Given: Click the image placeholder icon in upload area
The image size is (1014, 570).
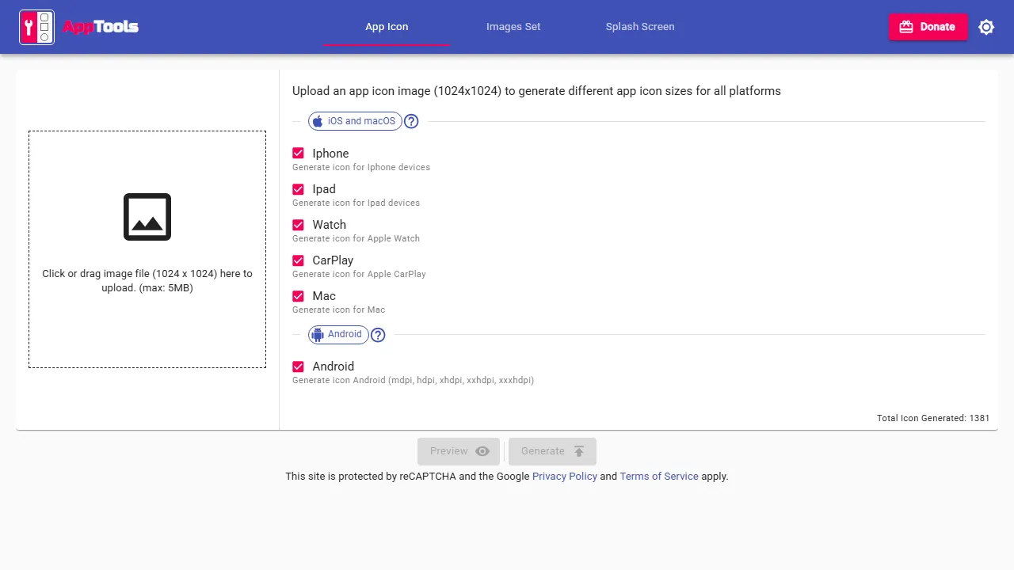Looking at the screenshot, I should [x=147, y=216].
